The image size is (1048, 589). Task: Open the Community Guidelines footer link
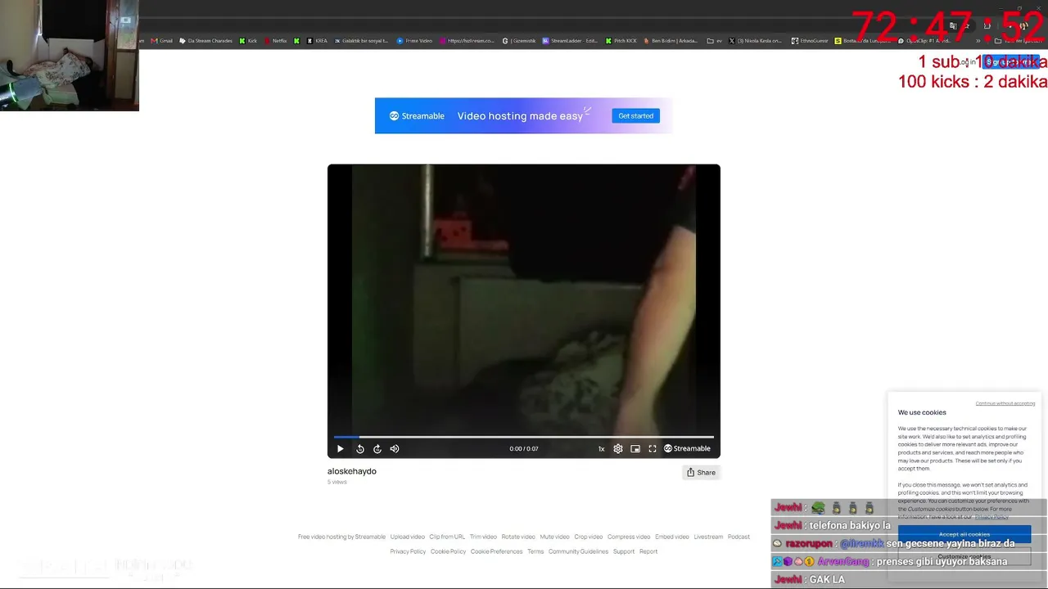point(578,551)
